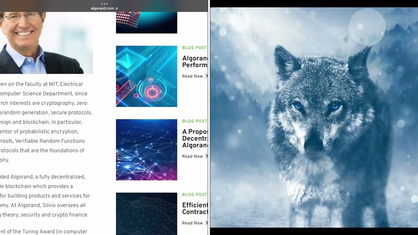Click BLOG POST label above A Proposal
The height and width of the screenshot is (235, 418).
point(195,121)
